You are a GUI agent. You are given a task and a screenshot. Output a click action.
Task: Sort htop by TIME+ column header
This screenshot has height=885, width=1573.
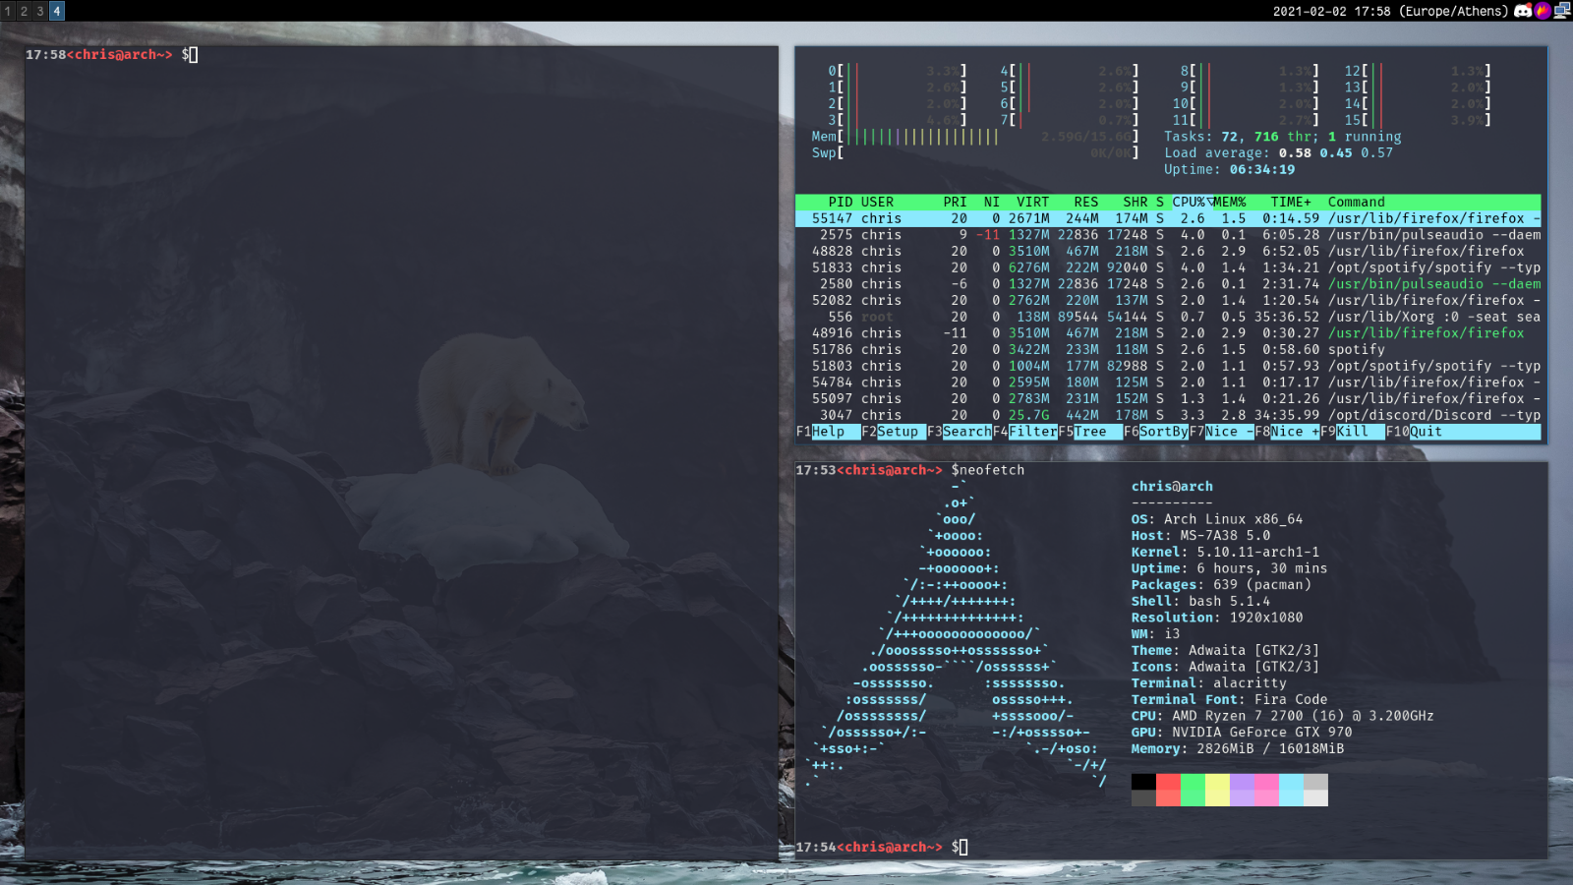click(1291, 202)
